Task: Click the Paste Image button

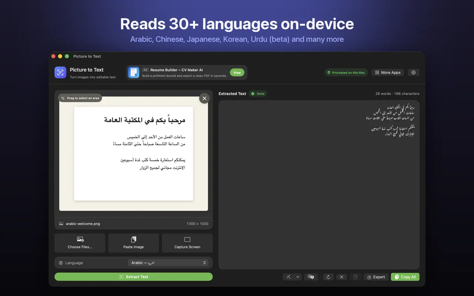Action: pos(133,243)
